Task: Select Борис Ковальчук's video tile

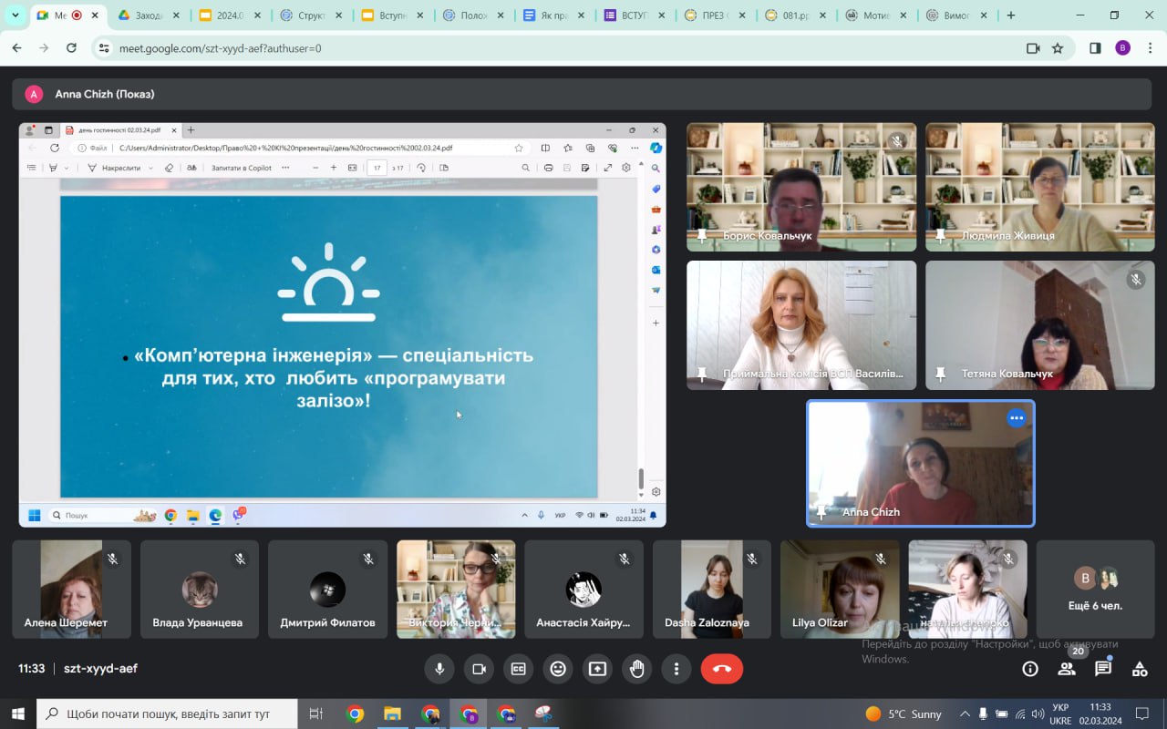Action: tap(800, 187)
